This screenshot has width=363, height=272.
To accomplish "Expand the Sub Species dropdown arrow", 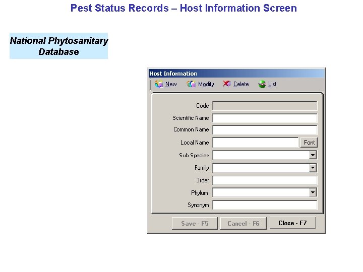I will [x=313, y=155].
